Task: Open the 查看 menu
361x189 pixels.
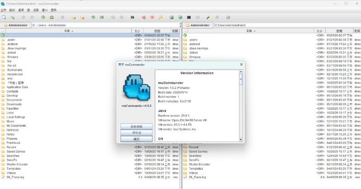Action: coord(21,10)
